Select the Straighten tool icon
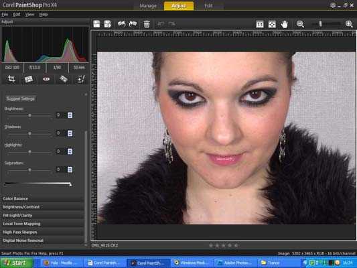Viewport: 357px width, 268px height. tap(29, 79)
